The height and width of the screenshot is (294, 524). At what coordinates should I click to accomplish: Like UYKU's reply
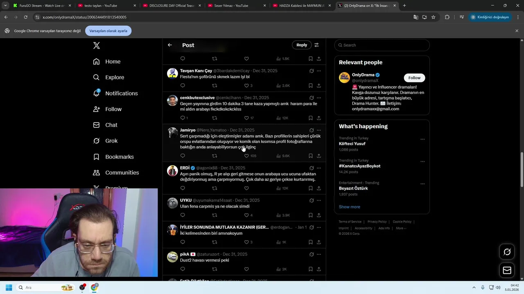click(x=246, y=215)
